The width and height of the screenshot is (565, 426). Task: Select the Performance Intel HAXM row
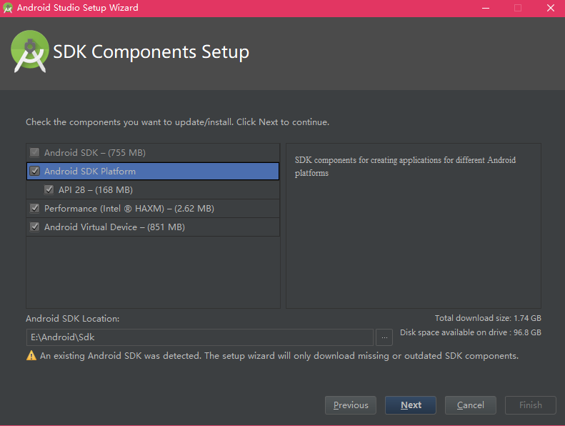click(153, 208)
